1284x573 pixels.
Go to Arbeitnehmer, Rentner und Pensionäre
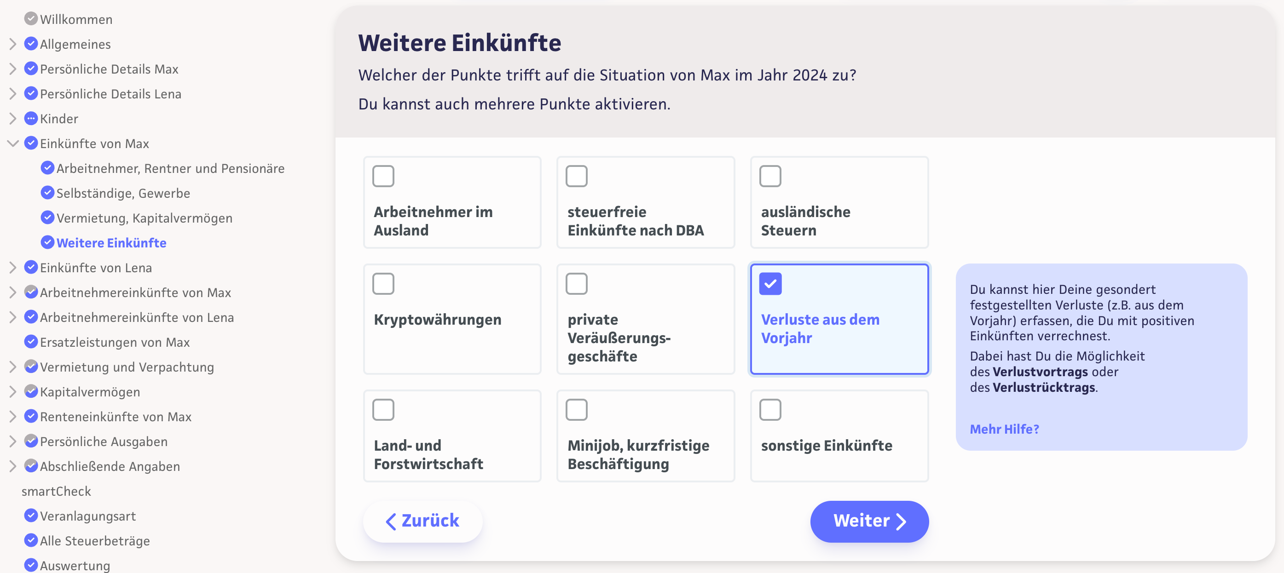tap(170, 168)
